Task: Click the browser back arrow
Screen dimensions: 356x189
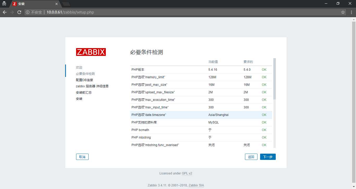Action: coord(4,12)
